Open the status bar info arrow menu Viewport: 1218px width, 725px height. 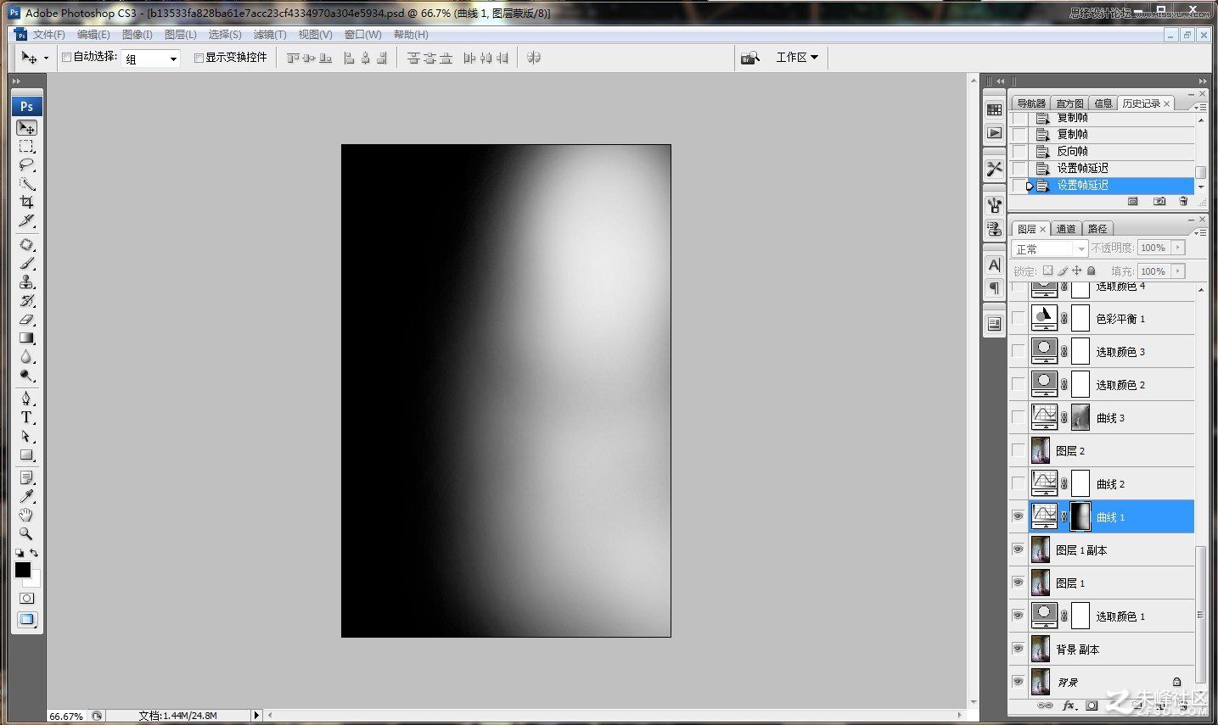256,716
